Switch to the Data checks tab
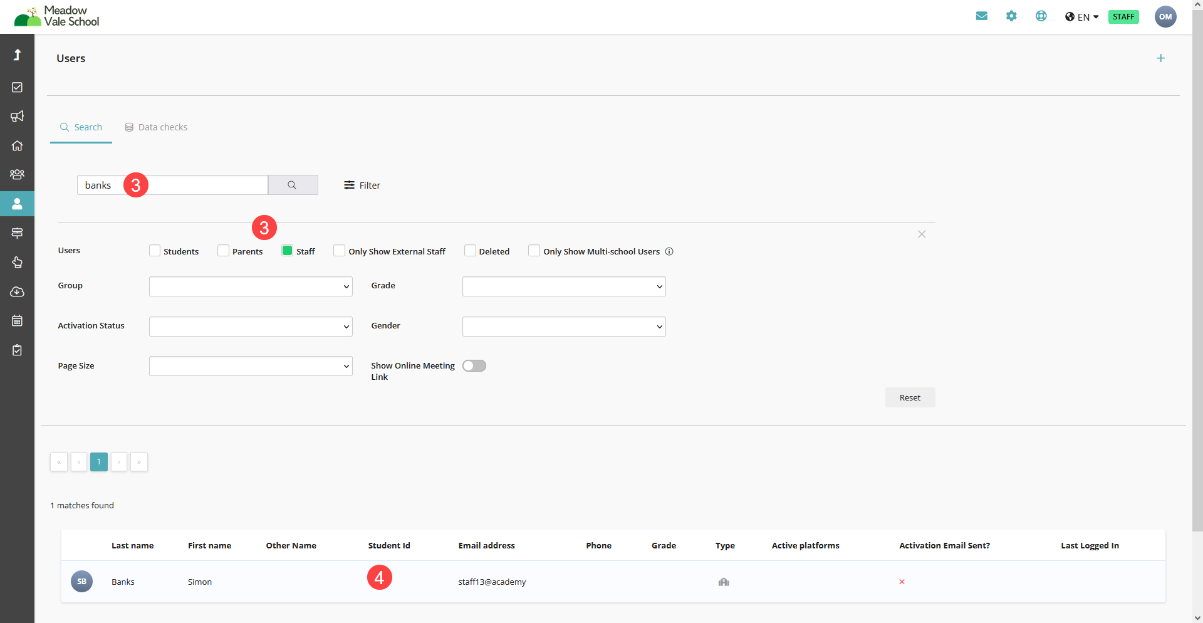 (156, 127)
